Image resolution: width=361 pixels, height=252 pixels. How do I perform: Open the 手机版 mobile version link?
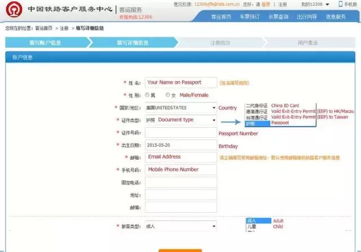tap(350, 4)
